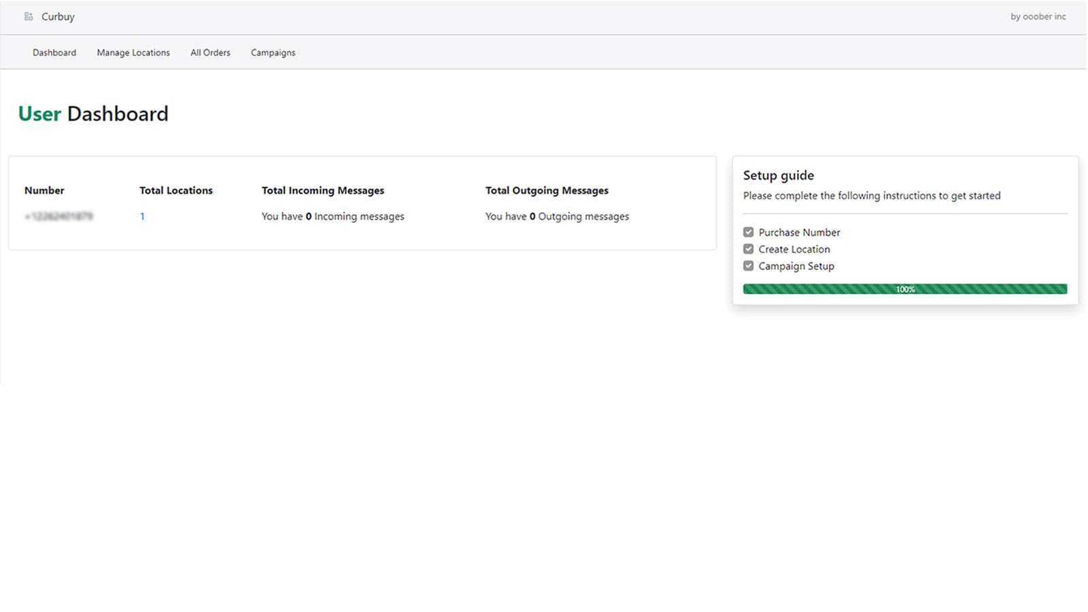Toggle the Purchase Number checkbox
The image size is (1088, 612).
tap(749, 232)
